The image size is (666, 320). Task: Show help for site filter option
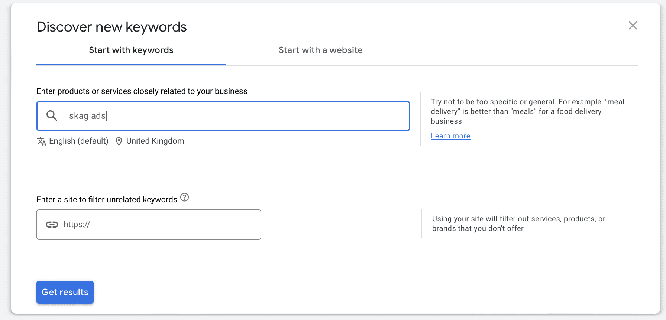pos(184,197)
